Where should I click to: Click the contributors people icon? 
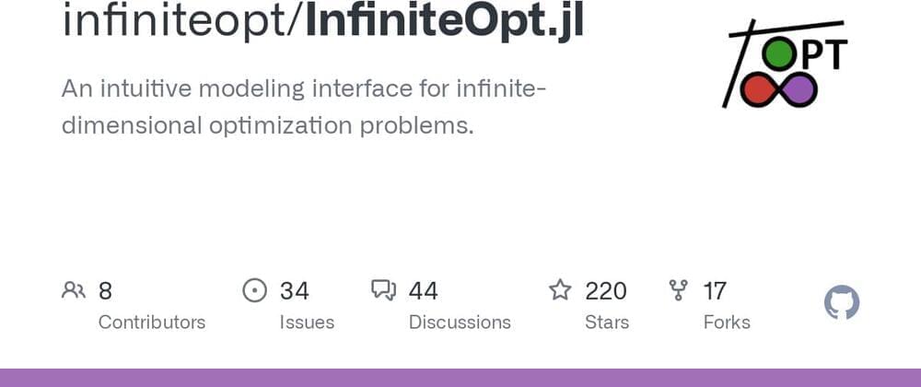click(x=74, y=291)
